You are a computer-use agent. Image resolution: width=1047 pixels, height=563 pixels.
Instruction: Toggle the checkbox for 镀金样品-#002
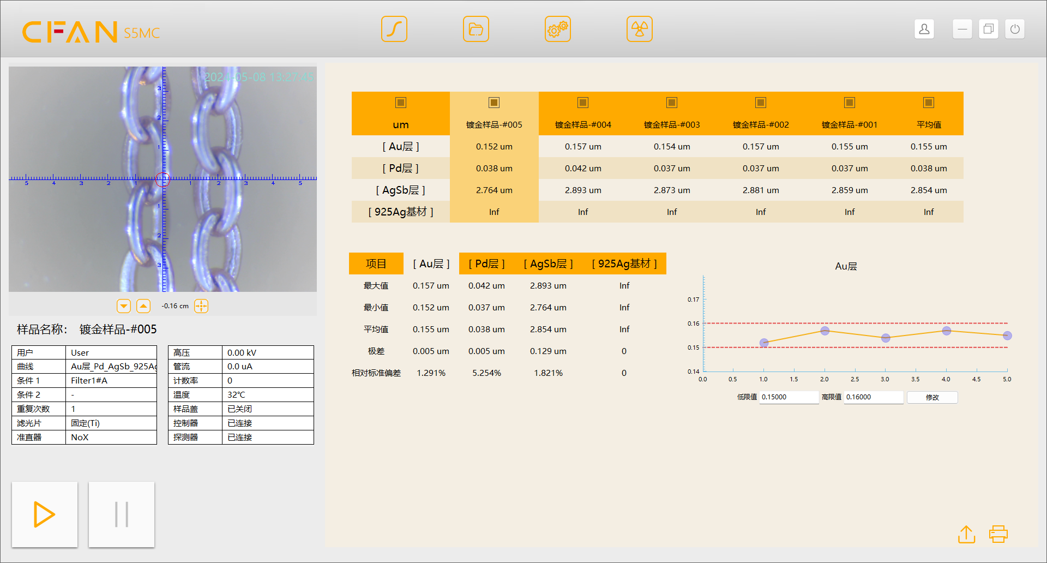[x=761, y=103]
